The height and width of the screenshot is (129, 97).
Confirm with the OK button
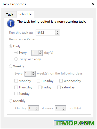click(x=63, y=123)
